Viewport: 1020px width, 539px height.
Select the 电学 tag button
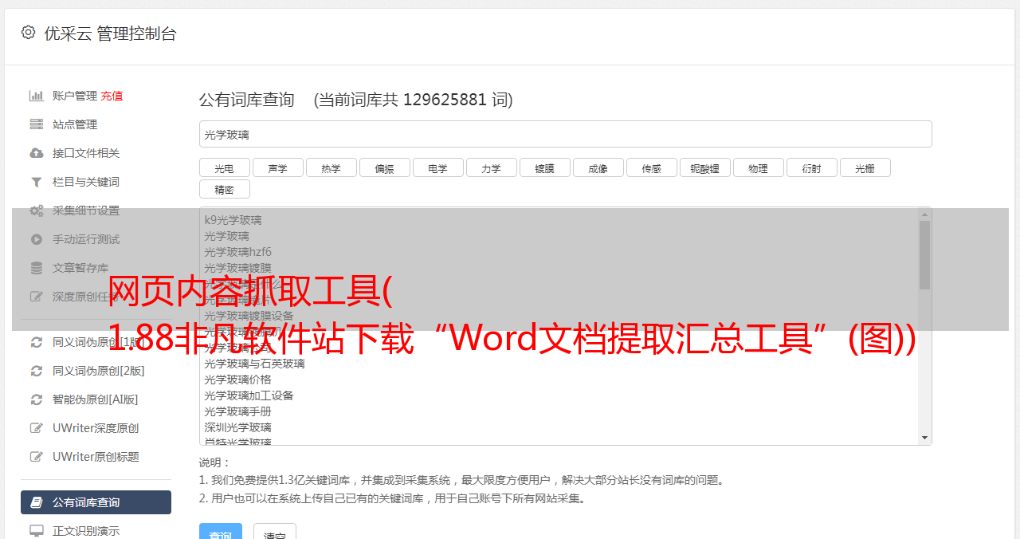438,167
